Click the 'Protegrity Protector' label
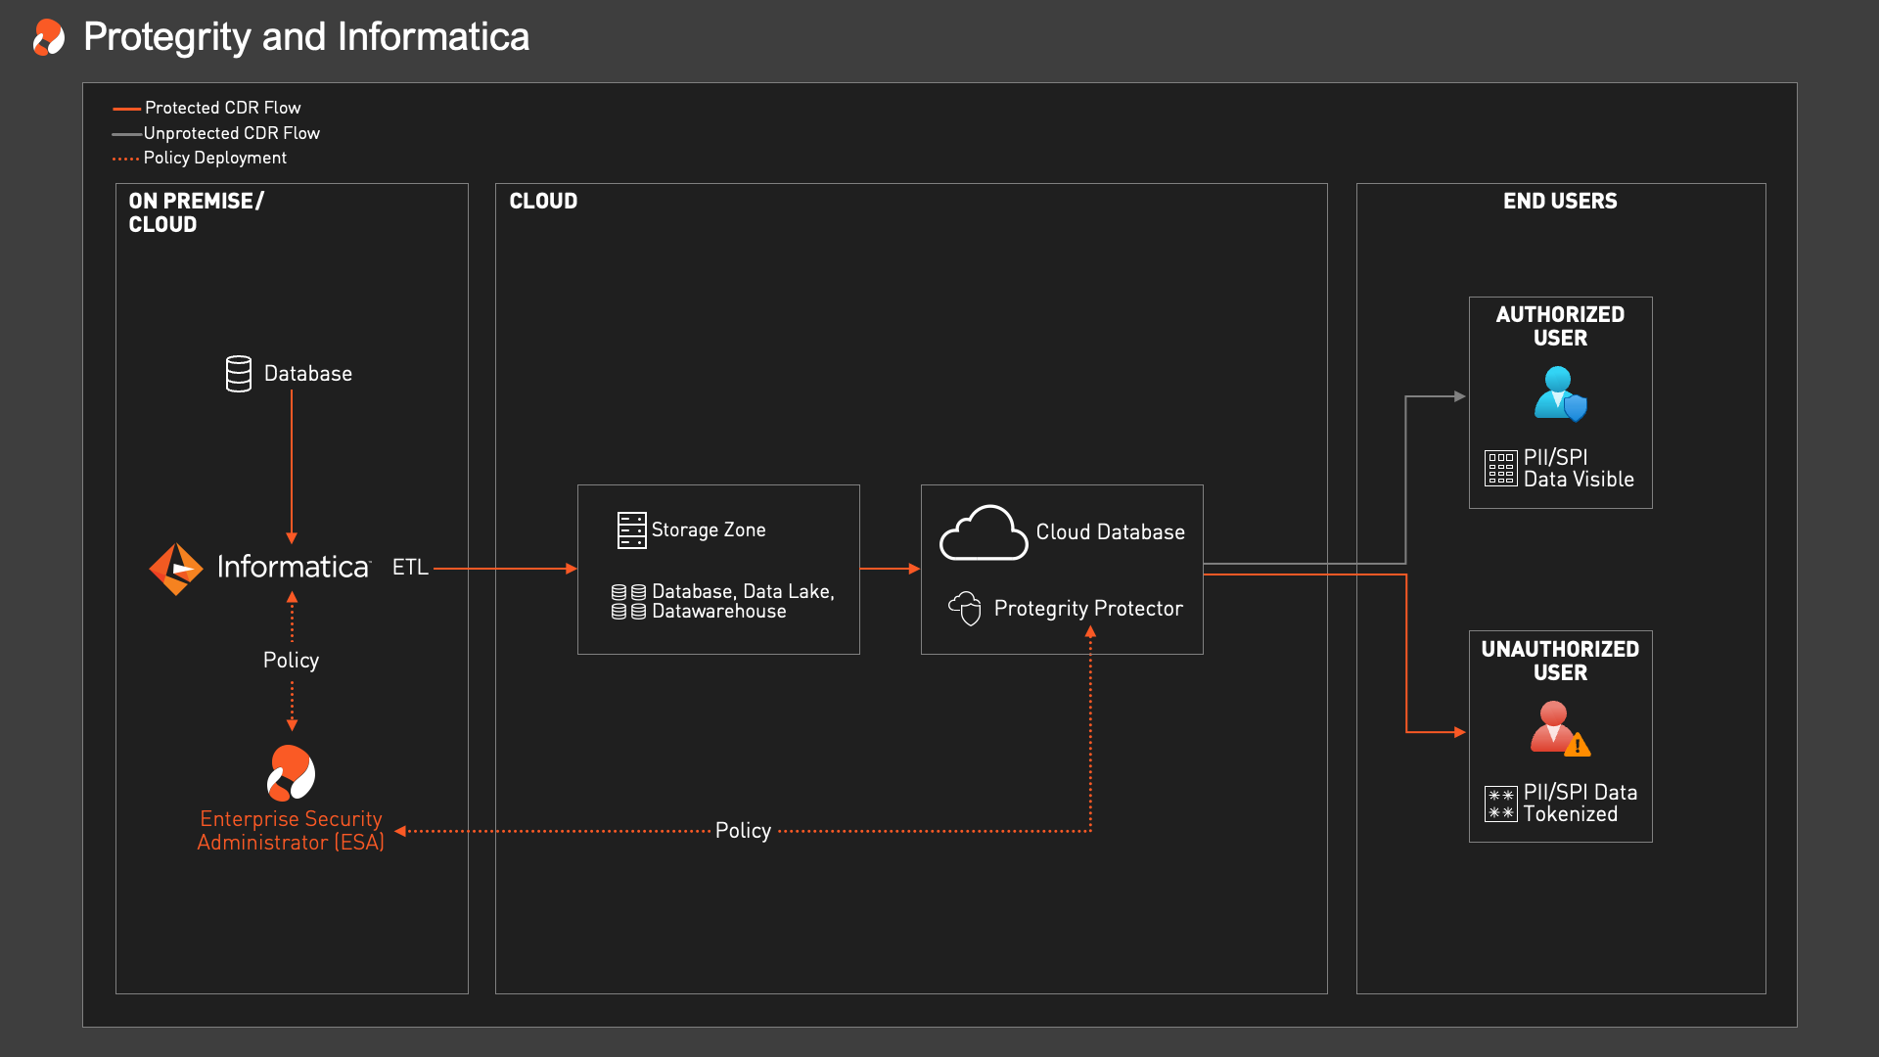 [1088, 609]
